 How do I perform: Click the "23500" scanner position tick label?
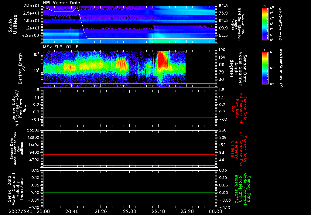click(x=33, y=130)
